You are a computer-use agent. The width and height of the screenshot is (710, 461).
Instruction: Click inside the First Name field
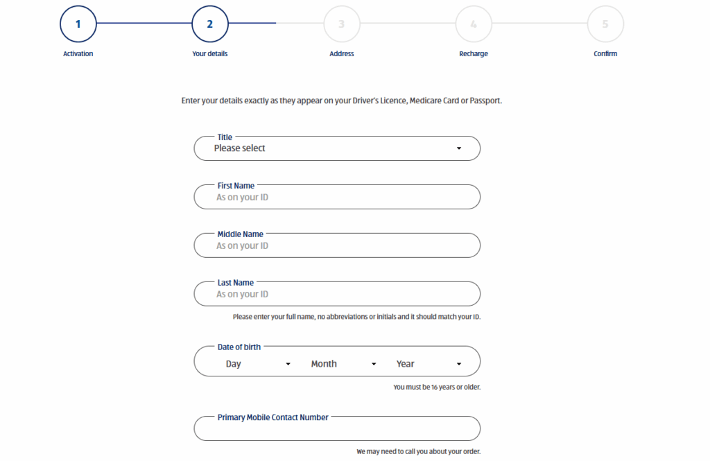pyautogui.click(x=337, y=197)
